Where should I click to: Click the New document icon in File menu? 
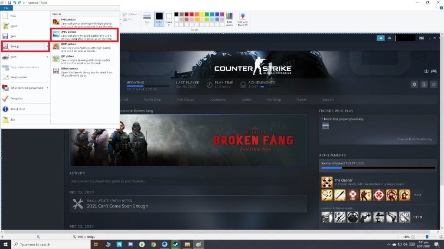(x=5, y=16)
